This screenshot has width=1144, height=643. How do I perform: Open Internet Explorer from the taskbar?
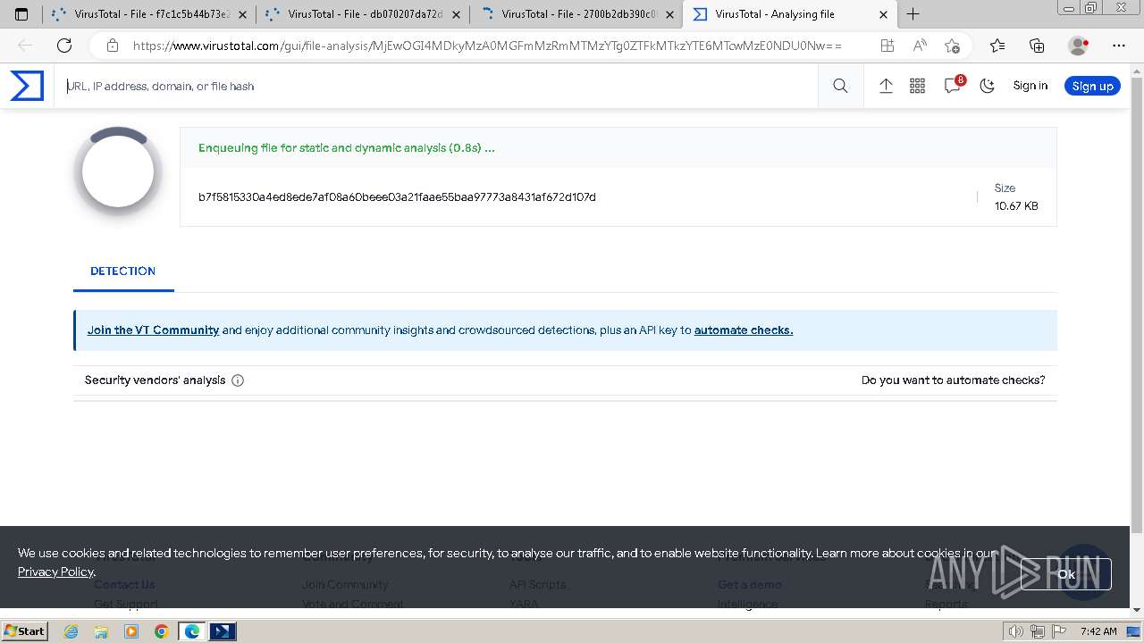click(71, 631)
